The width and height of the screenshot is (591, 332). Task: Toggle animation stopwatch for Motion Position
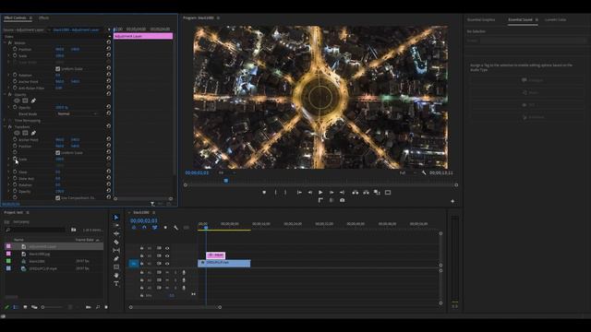[x=15, y=49]
